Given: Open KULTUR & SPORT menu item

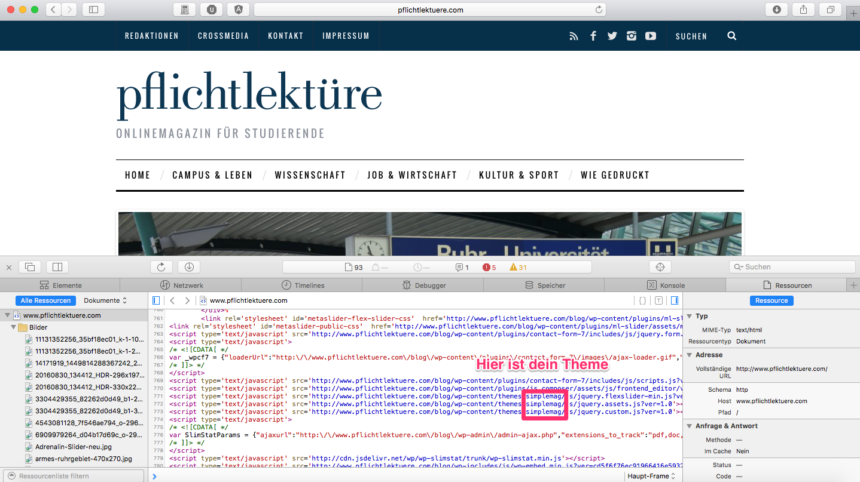Looking at the screenshot, I should pyautogui.click(x=519, y=175).
